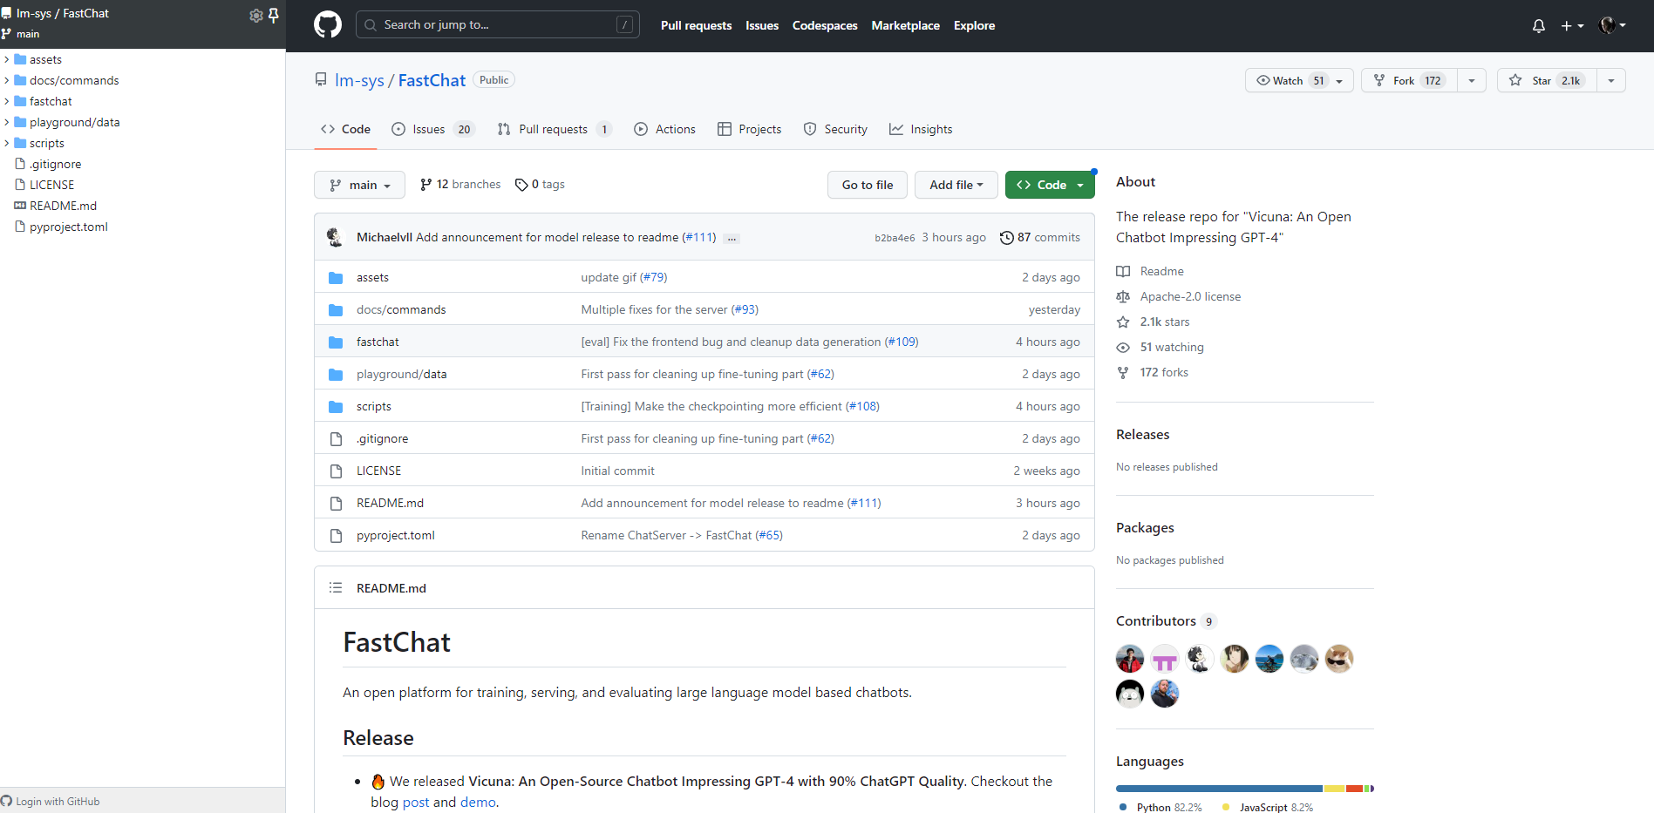Screen dimensions: 1654x813
Task: Click the Go to file button
Action: (x=868, y=185)
